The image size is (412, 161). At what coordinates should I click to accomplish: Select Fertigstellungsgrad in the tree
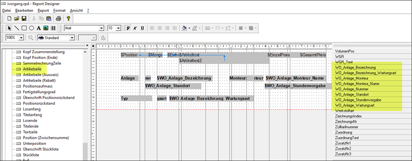pyautogui.click(x=39, y=92)
